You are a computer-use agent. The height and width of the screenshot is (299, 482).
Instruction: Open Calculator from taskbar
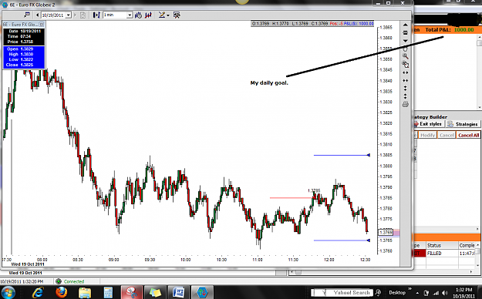tap(108, 292)
